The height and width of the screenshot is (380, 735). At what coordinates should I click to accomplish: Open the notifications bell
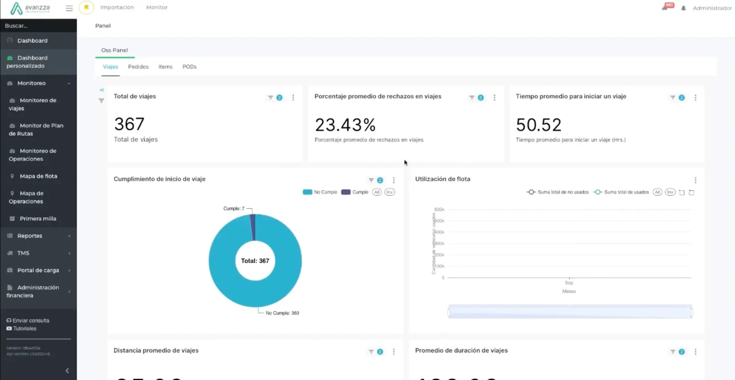(x=683, y=8)
